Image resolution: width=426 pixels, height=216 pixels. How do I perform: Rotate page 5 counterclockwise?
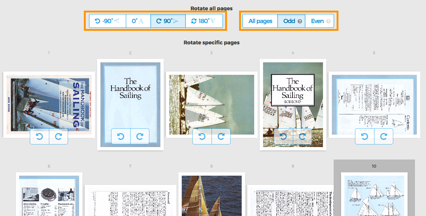pyautogui.click(x=365, y=136)
